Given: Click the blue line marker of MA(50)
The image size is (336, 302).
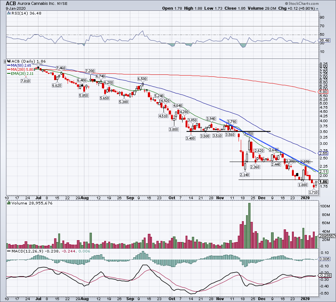Looking at the screenshot, I should (9, 66).
